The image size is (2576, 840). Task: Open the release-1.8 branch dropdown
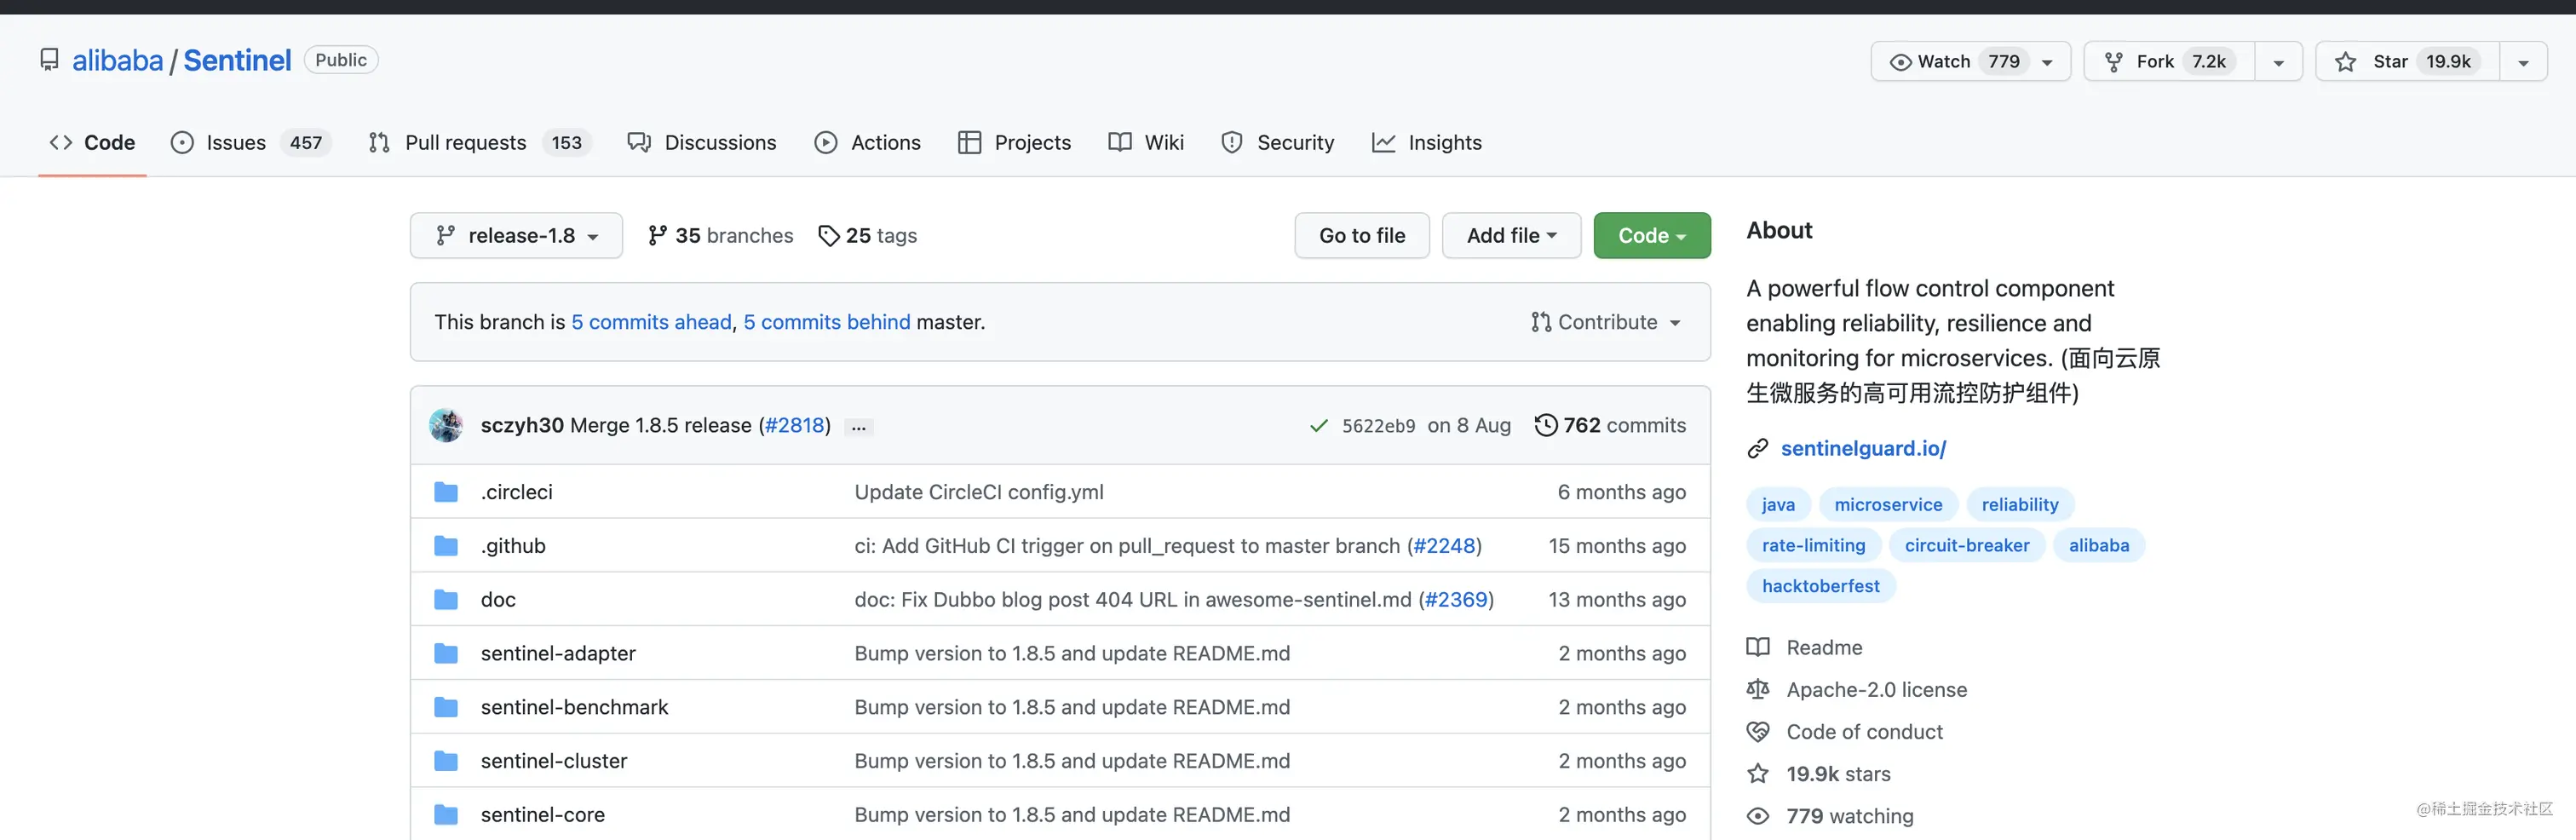click(x=516, y=235)
